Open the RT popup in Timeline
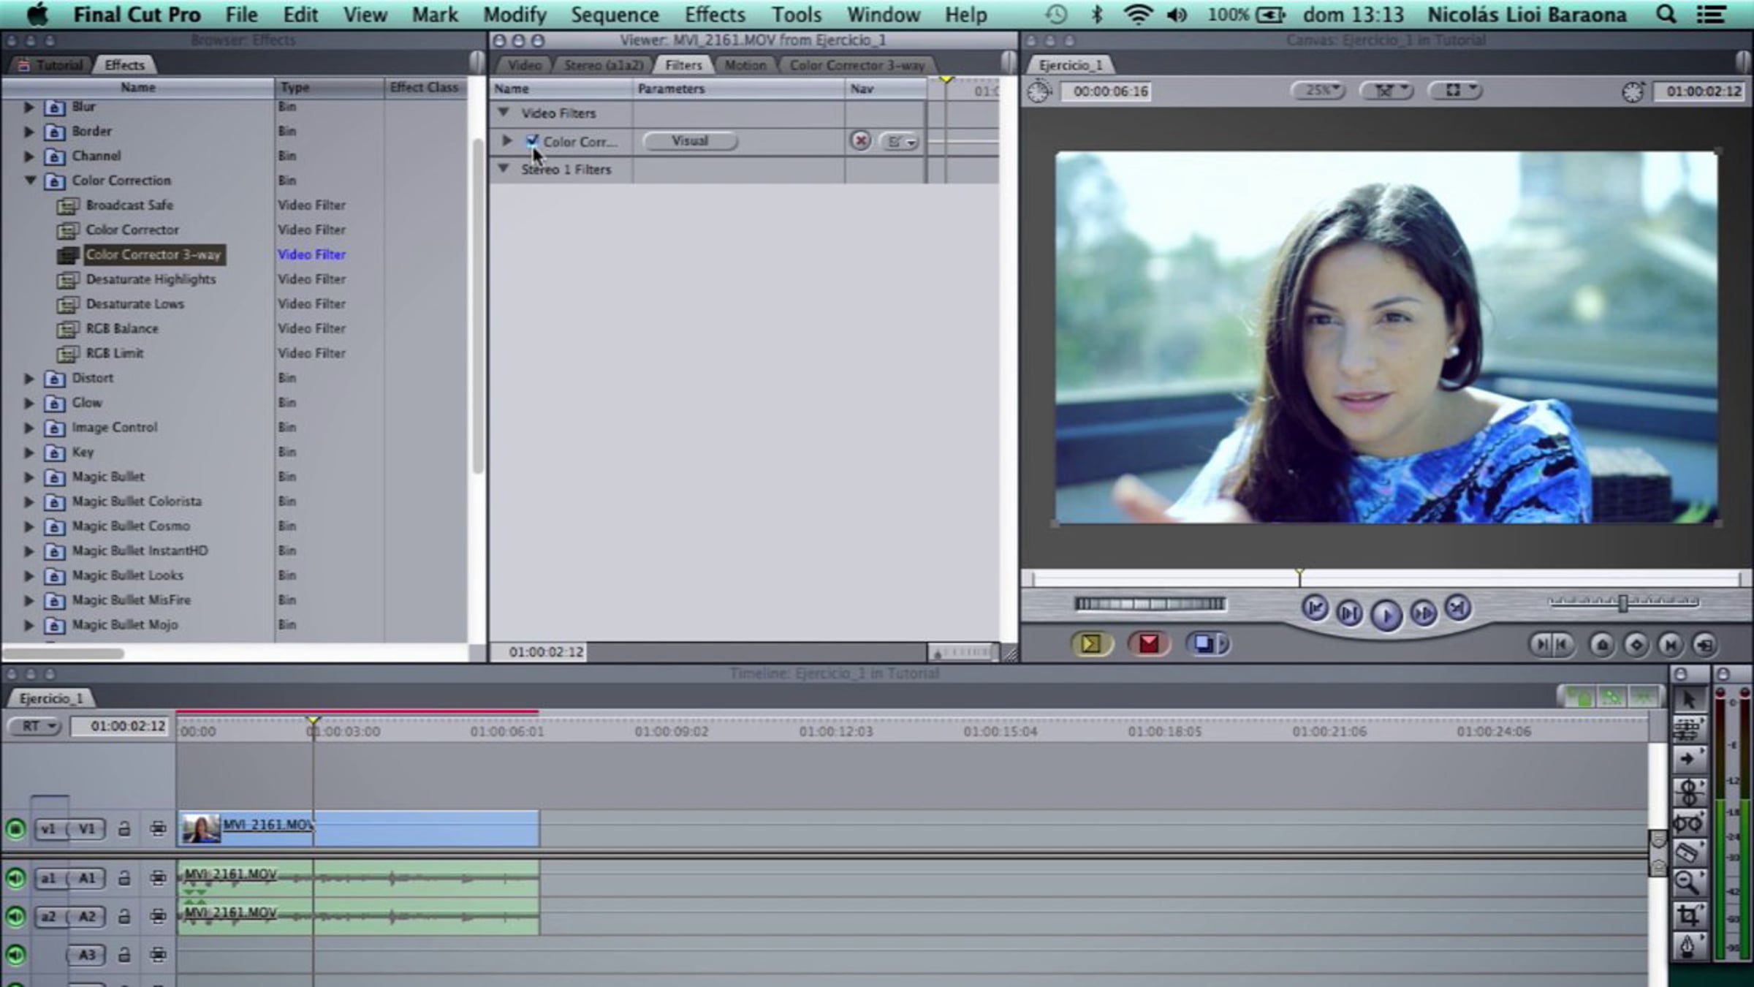This screenshot has width=1754, height=987. point(35,726)
